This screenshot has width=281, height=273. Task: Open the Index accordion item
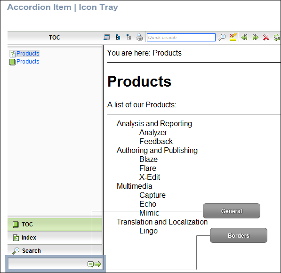pos(55,238)
